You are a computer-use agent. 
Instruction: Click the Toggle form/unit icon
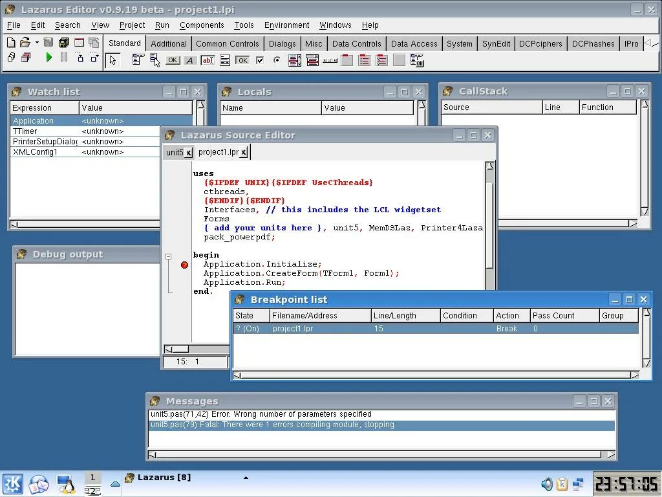94,42
